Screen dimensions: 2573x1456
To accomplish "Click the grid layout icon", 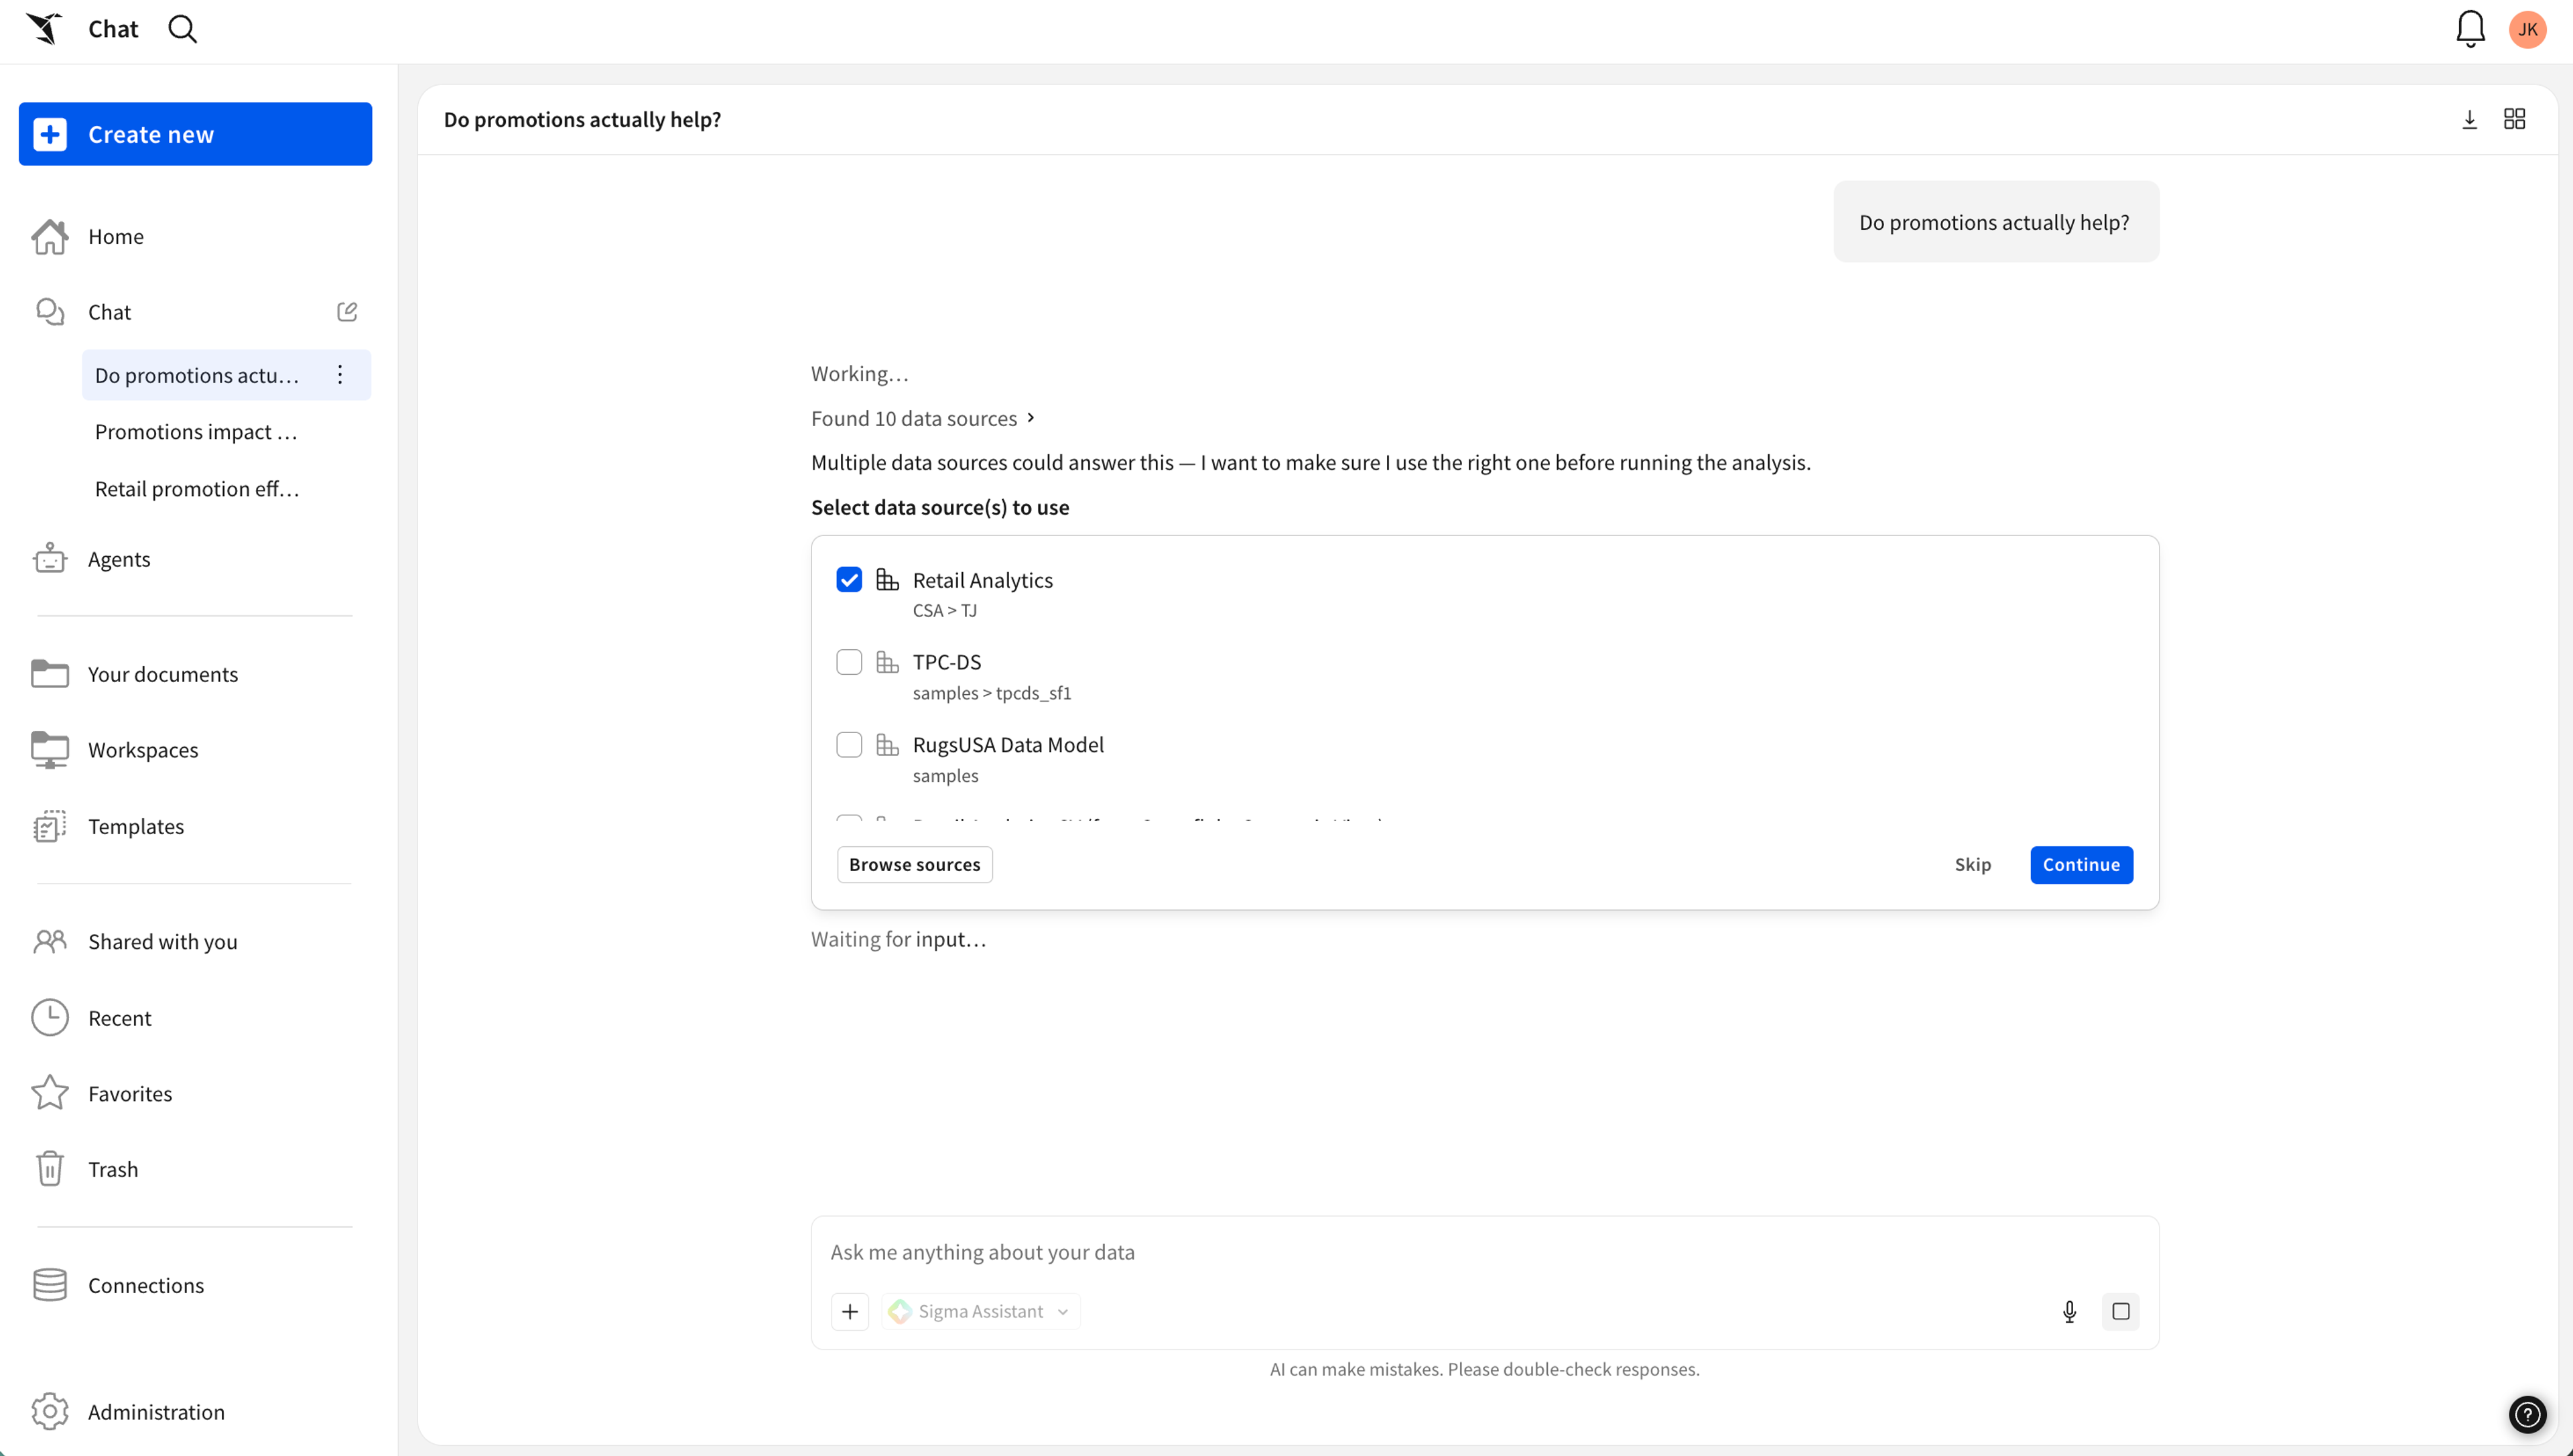I will click(2514, 119).
